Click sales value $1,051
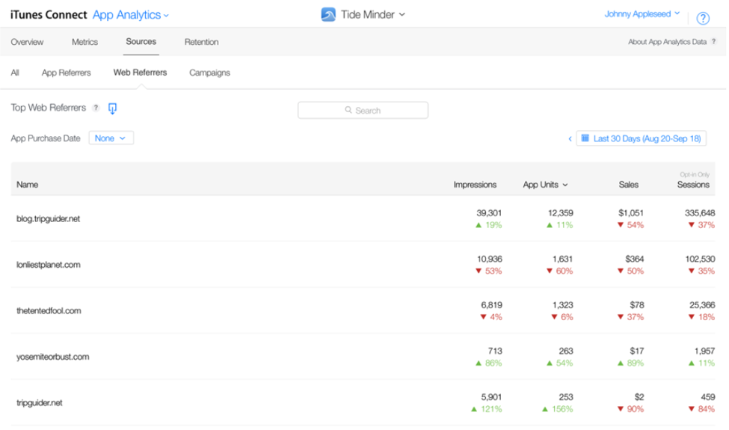The width and height of the screenshot is (729, 430). (x=631, y=213)
